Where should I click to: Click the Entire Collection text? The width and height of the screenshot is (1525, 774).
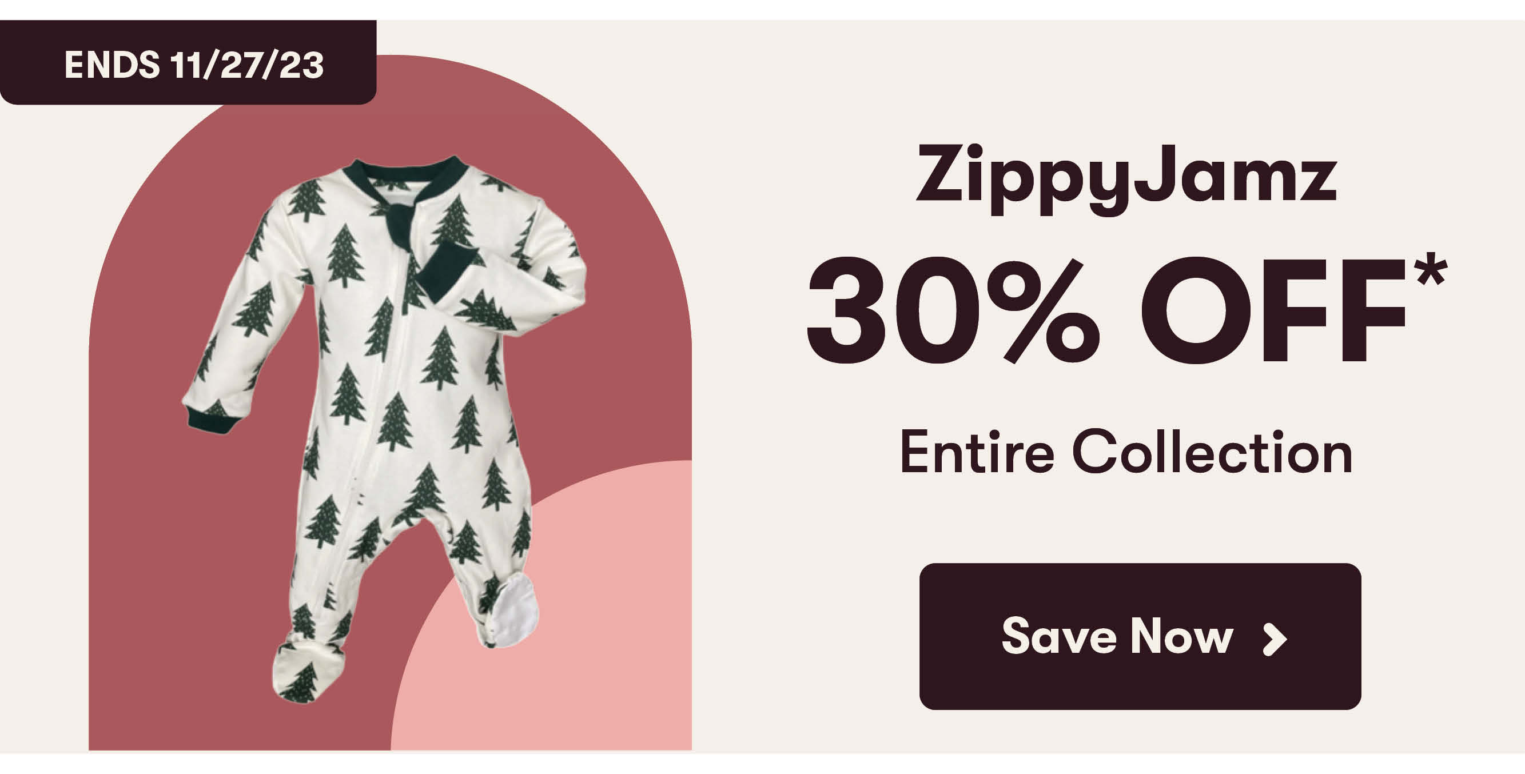(x=1126, y=452)
